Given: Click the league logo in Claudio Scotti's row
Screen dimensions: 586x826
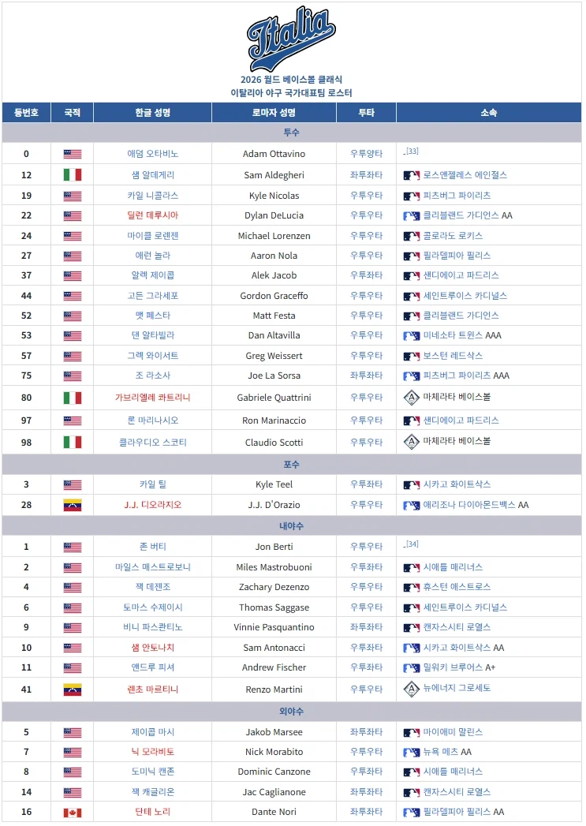Looking at the screenshot, I should (x=412, y=442).
